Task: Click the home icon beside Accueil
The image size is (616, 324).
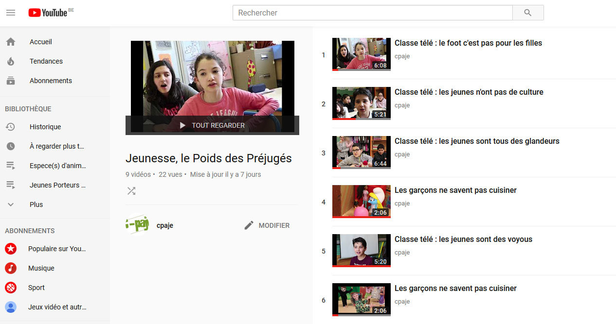Action: 11,42
